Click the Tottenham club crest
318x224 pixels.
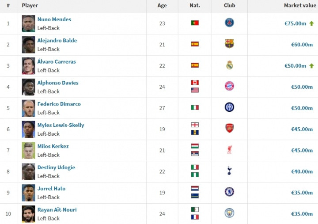pyautogui.click(x=229, y=171)
